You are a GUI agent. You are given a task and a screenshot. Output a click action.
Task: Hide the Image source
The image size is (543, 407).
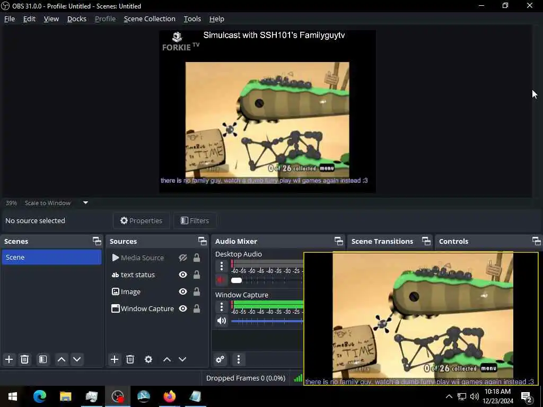[x=183, y=292]
